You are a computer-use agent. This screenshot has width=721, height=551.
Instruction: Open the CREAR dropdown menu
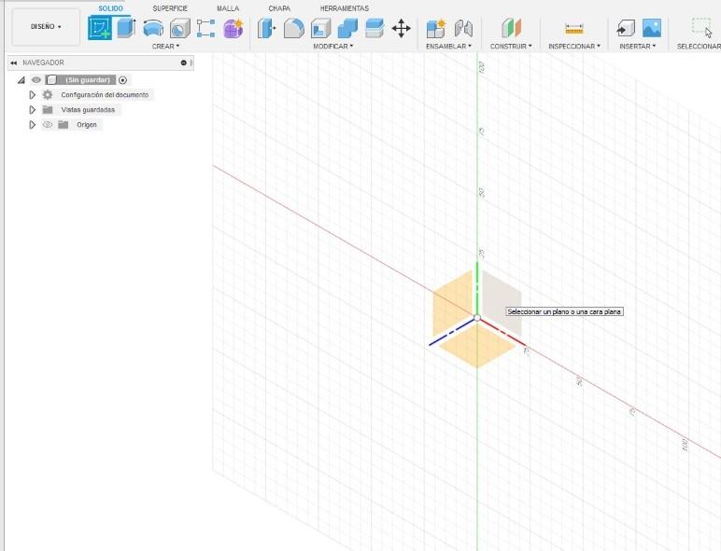click(x=165, y=47)
